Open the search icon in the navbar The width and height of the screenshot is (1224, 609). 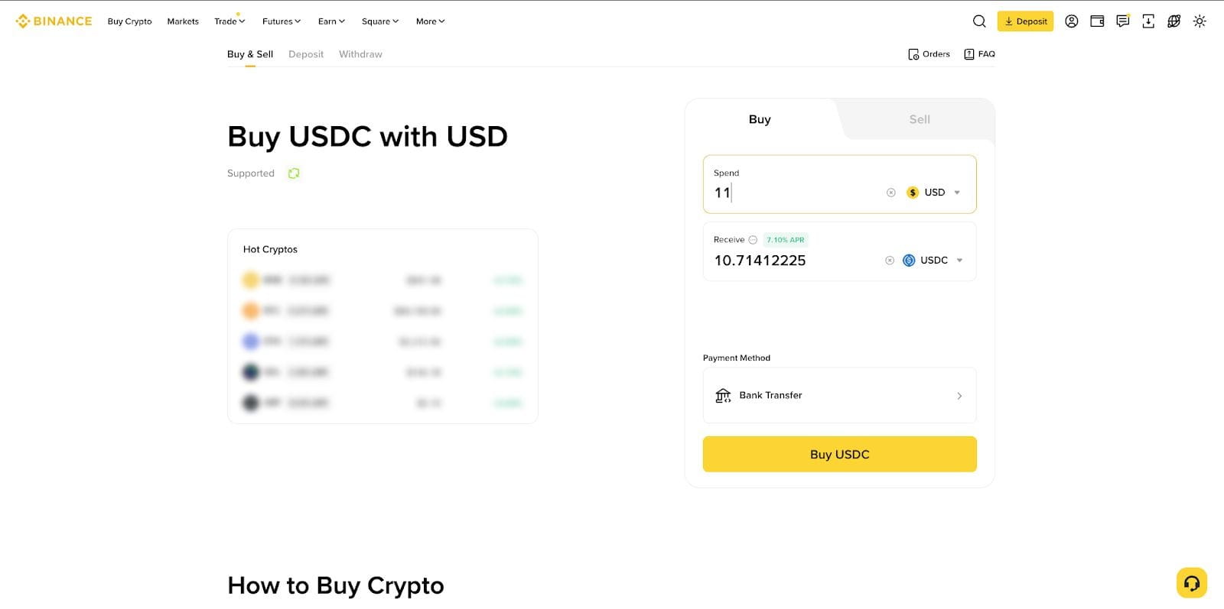click(979, 21)
